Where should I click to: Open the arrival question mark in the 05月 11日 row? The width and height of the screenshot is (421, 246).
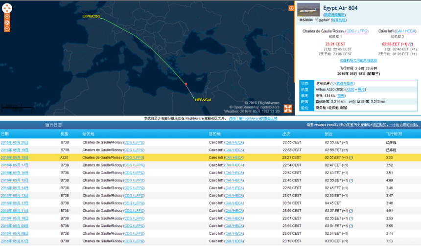(351, 211)
